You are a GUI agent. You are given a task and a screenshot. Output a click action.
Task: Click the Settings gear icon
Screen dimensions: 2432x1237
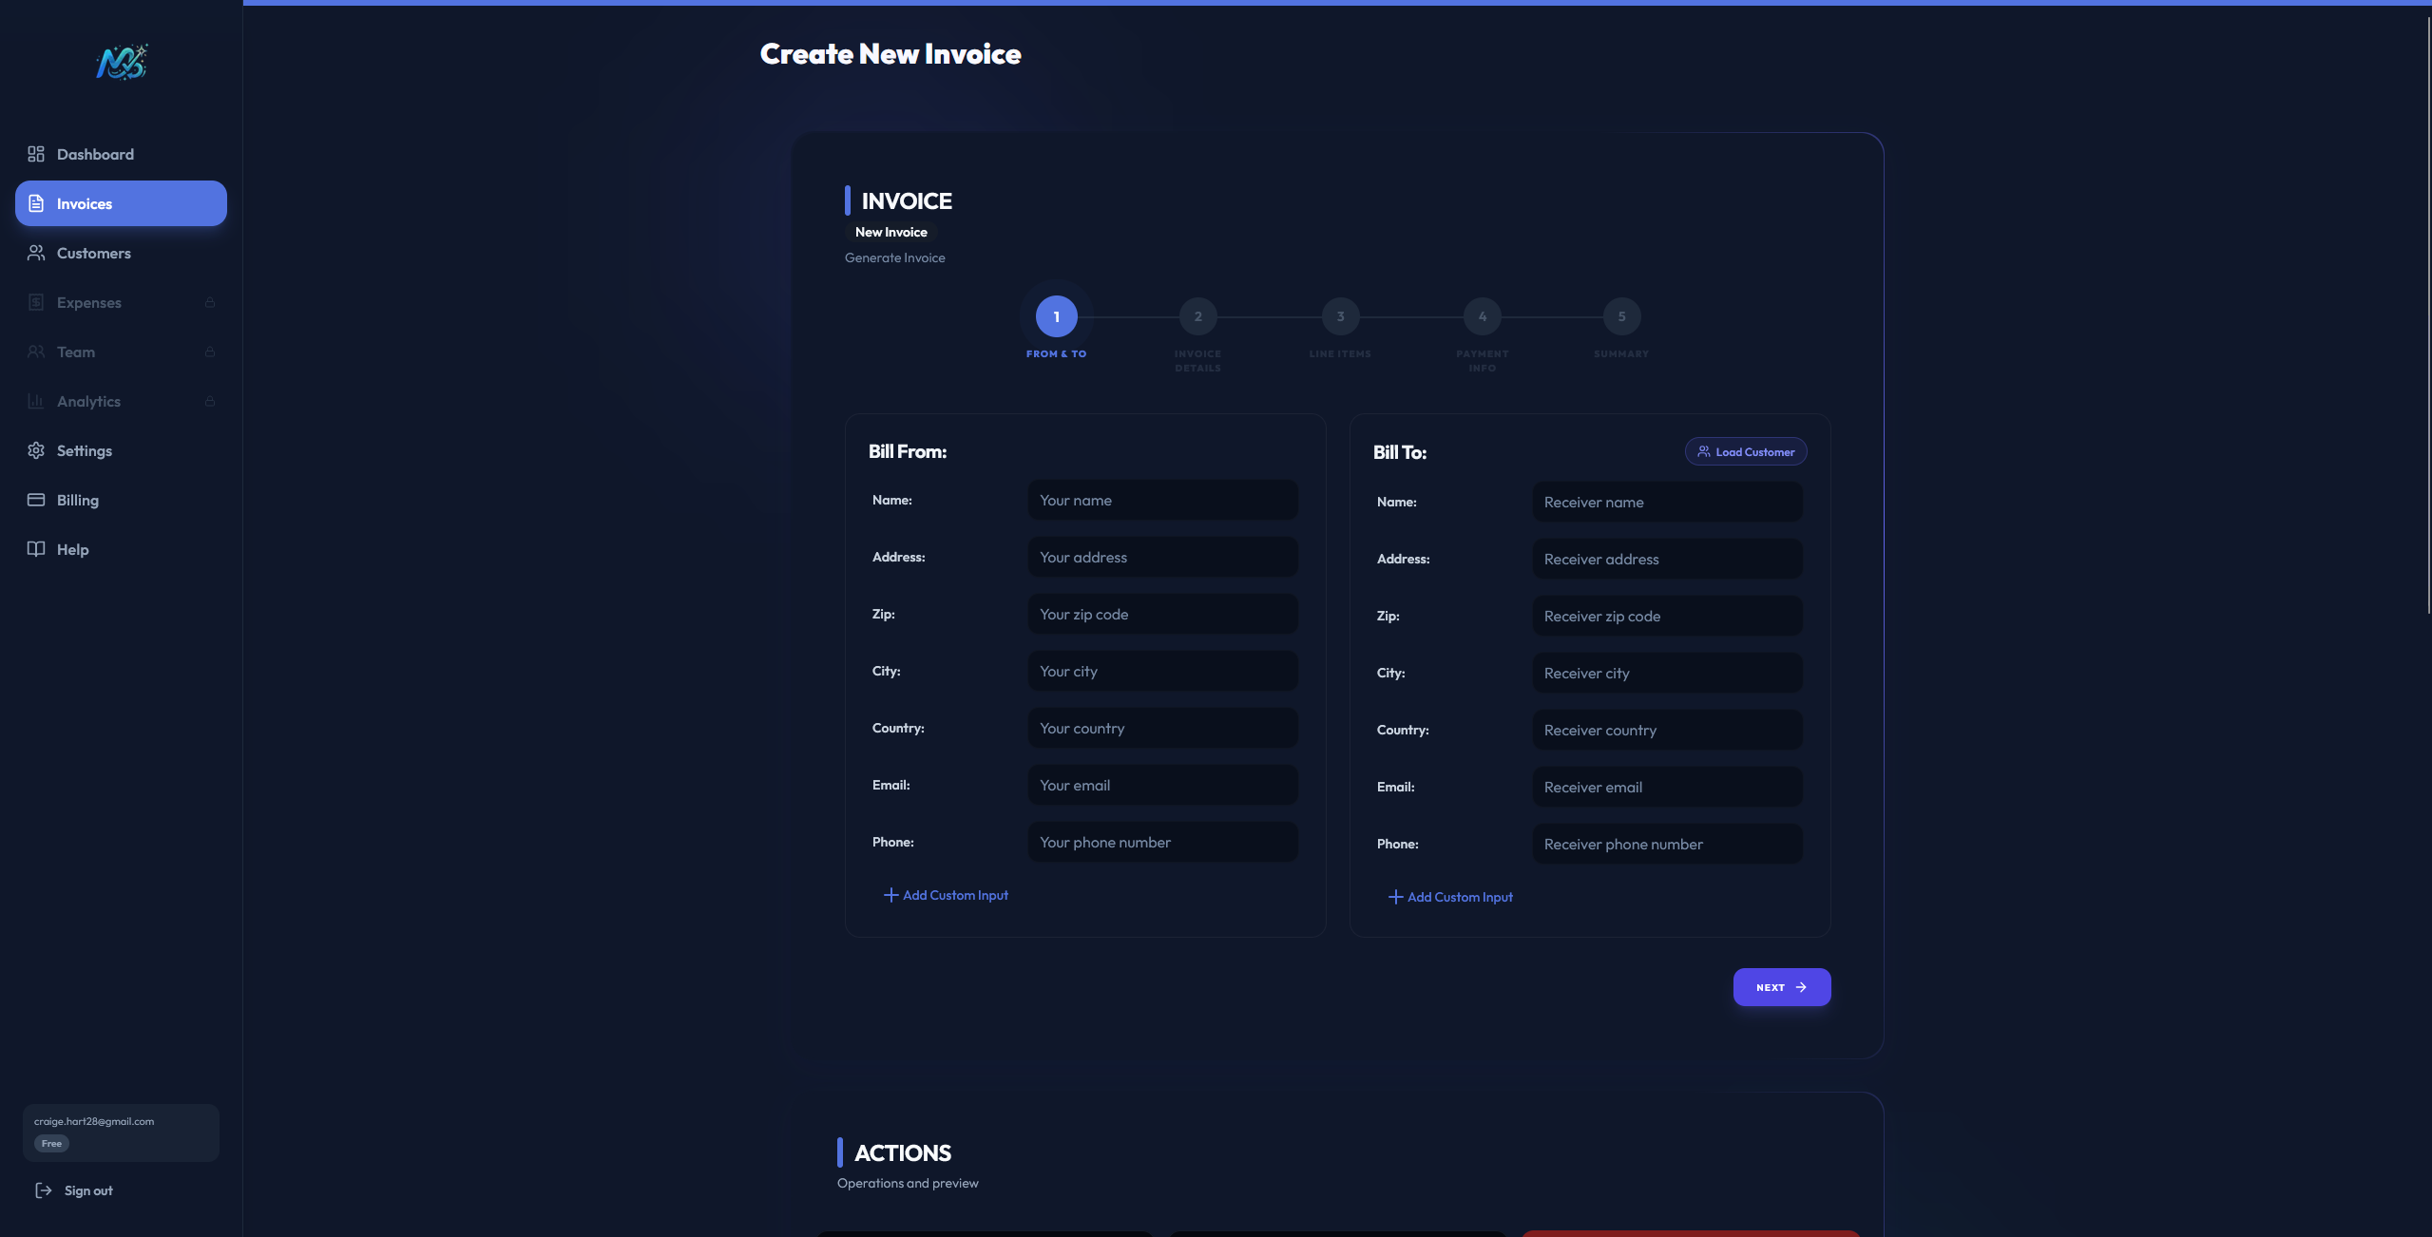coord(36,450)
